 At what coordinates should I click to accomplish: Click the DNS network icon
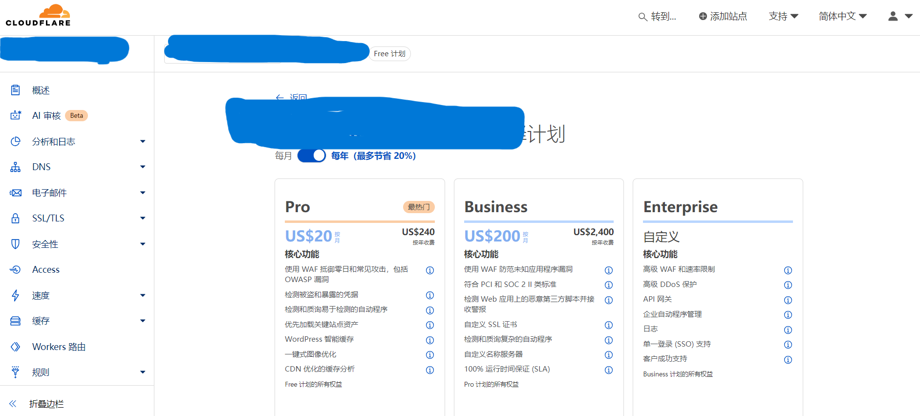tap(16, 167)
